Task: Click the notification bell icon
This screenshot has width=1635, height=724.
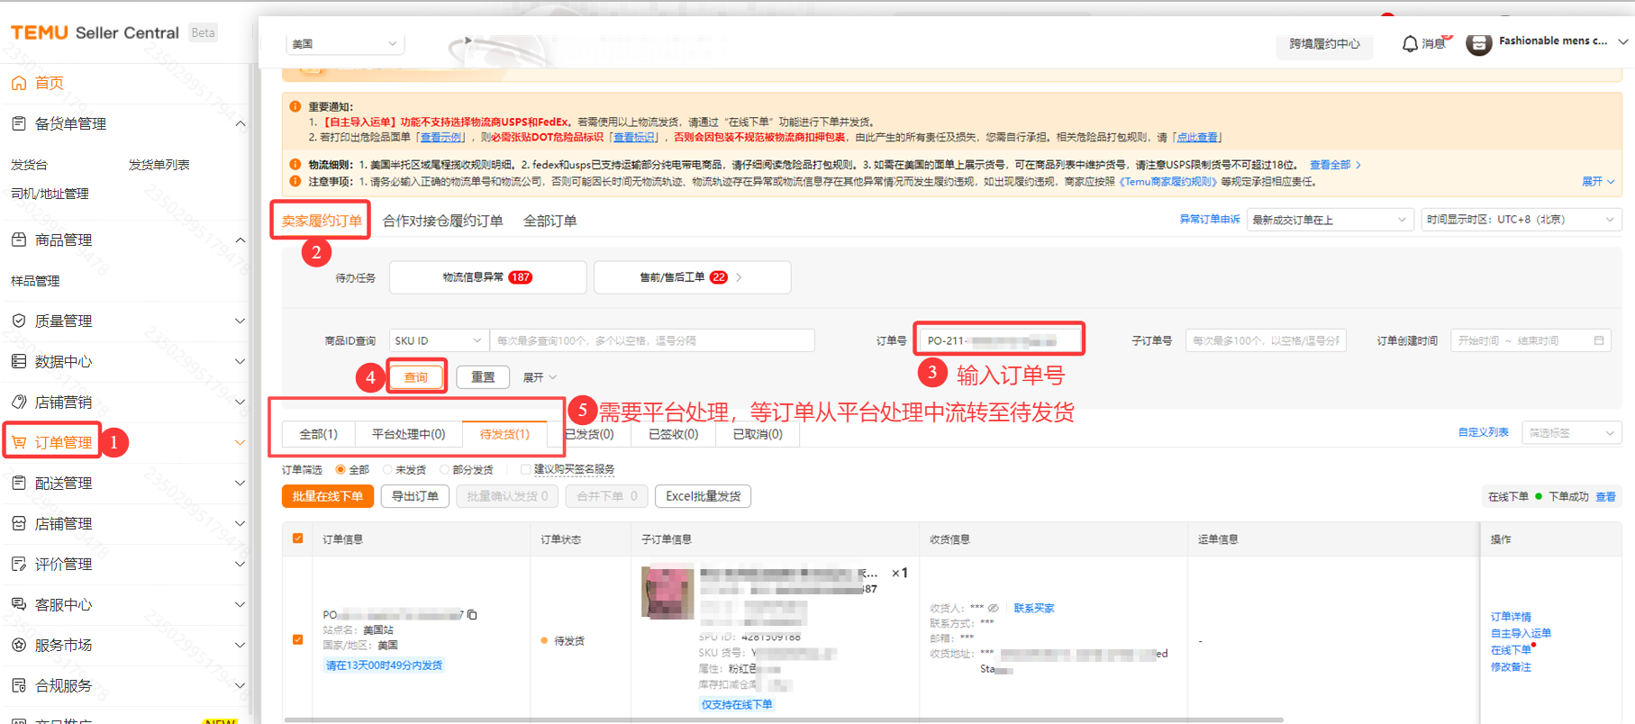Action: pos(1410,43)
